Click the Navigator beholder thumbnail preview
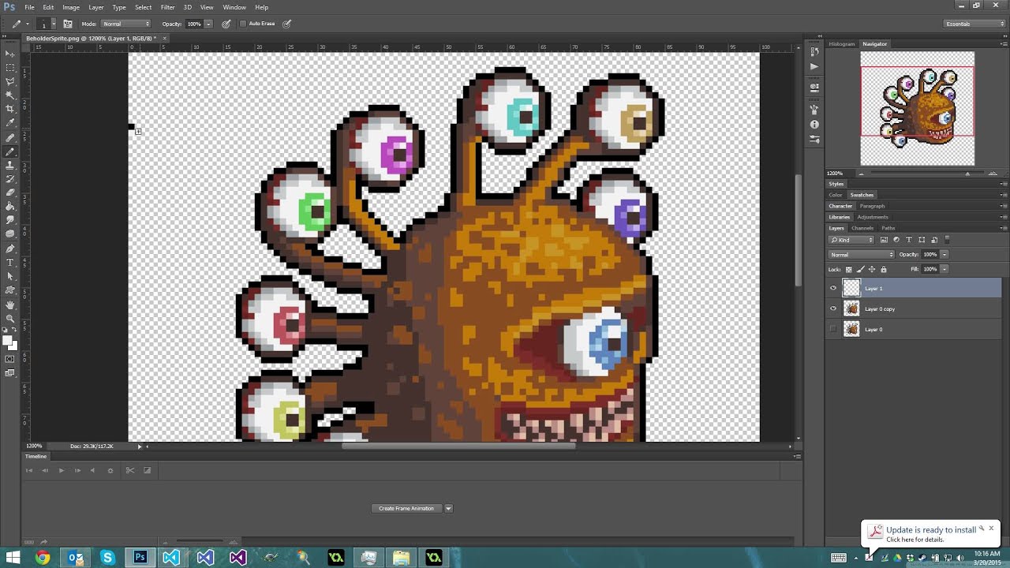This screenshot has height=568, width=1010. [917, 108]
